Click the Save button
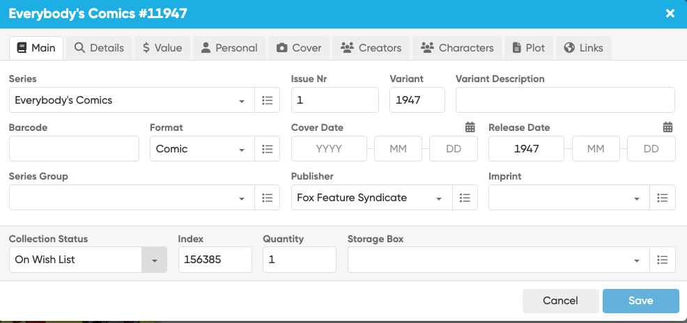The width and height of the screenshot is (687, 323). 640,301
